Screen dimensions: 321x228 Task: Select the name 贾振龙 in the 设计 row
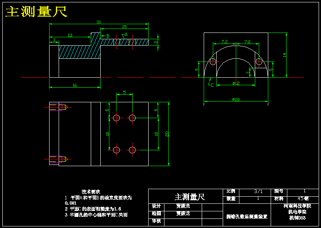pos(183,206)
